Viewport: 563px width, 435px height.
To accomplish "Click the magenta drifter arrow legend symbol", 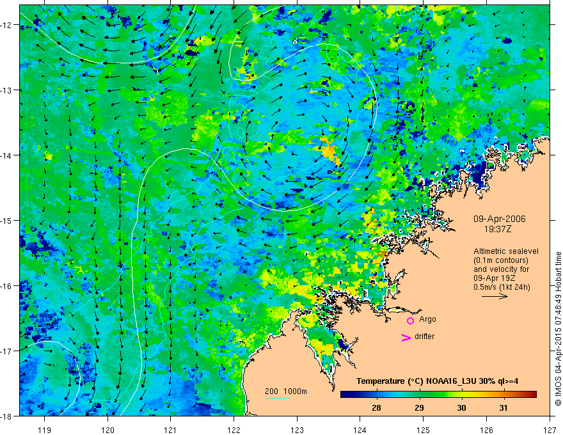I will point(406,337).
